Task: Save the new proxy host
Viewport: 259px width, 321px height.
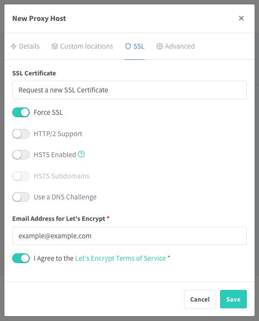Action: (x=233, y=299)
